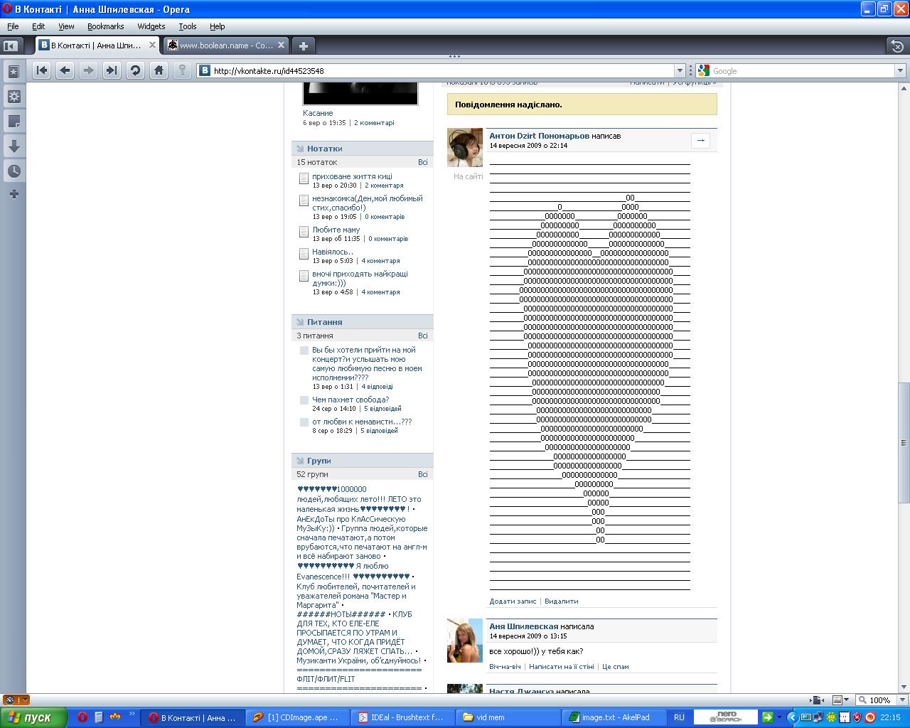This screenshot has width=910, height=728.
Task: Open the Bookmarks star panel
Action: click(14, 72)
